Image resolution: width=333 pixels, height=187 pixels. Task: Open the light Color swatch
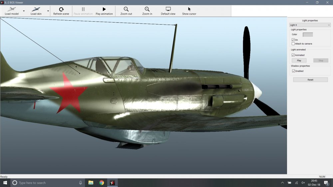(x=308, y=35)
